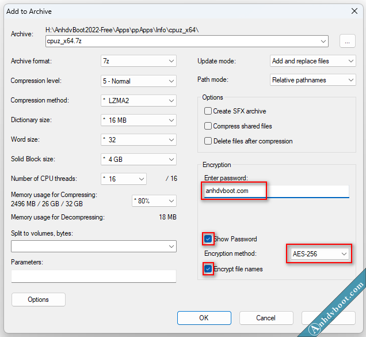Expand the Dictionary size dropdown

tap(139, 120)
